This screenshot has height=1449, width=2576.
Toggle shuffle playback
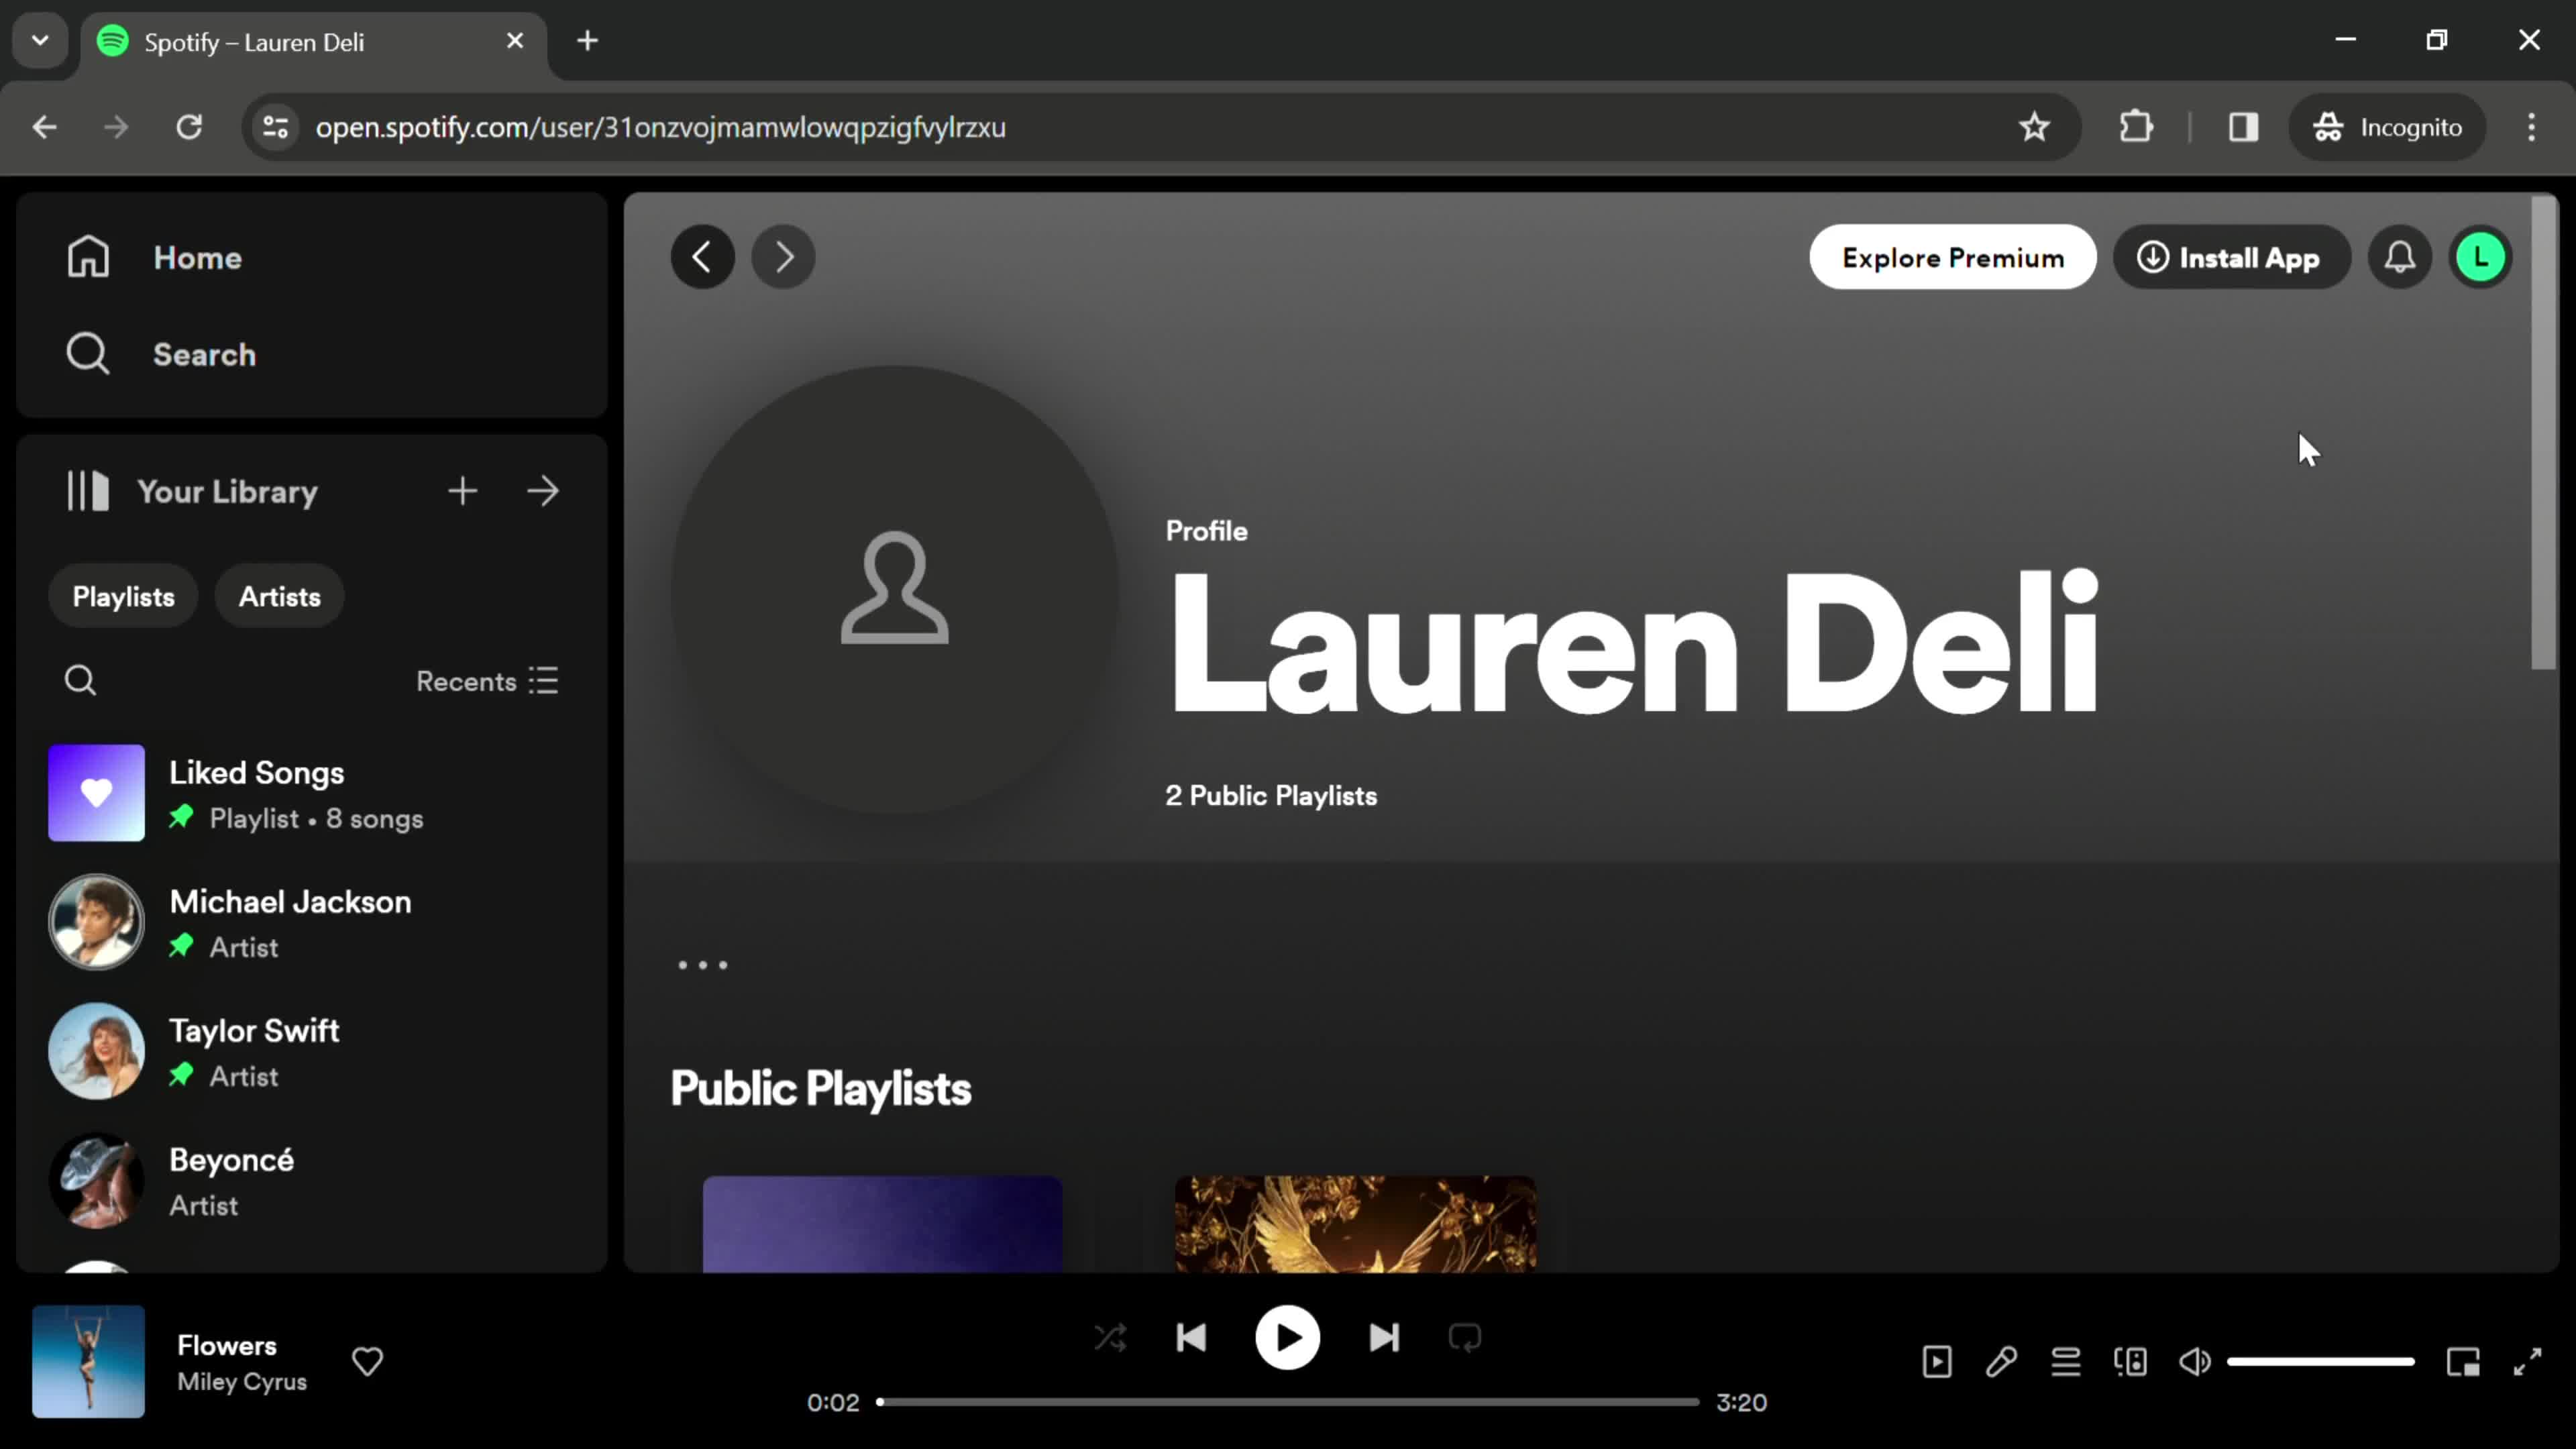(1110, 1337)
